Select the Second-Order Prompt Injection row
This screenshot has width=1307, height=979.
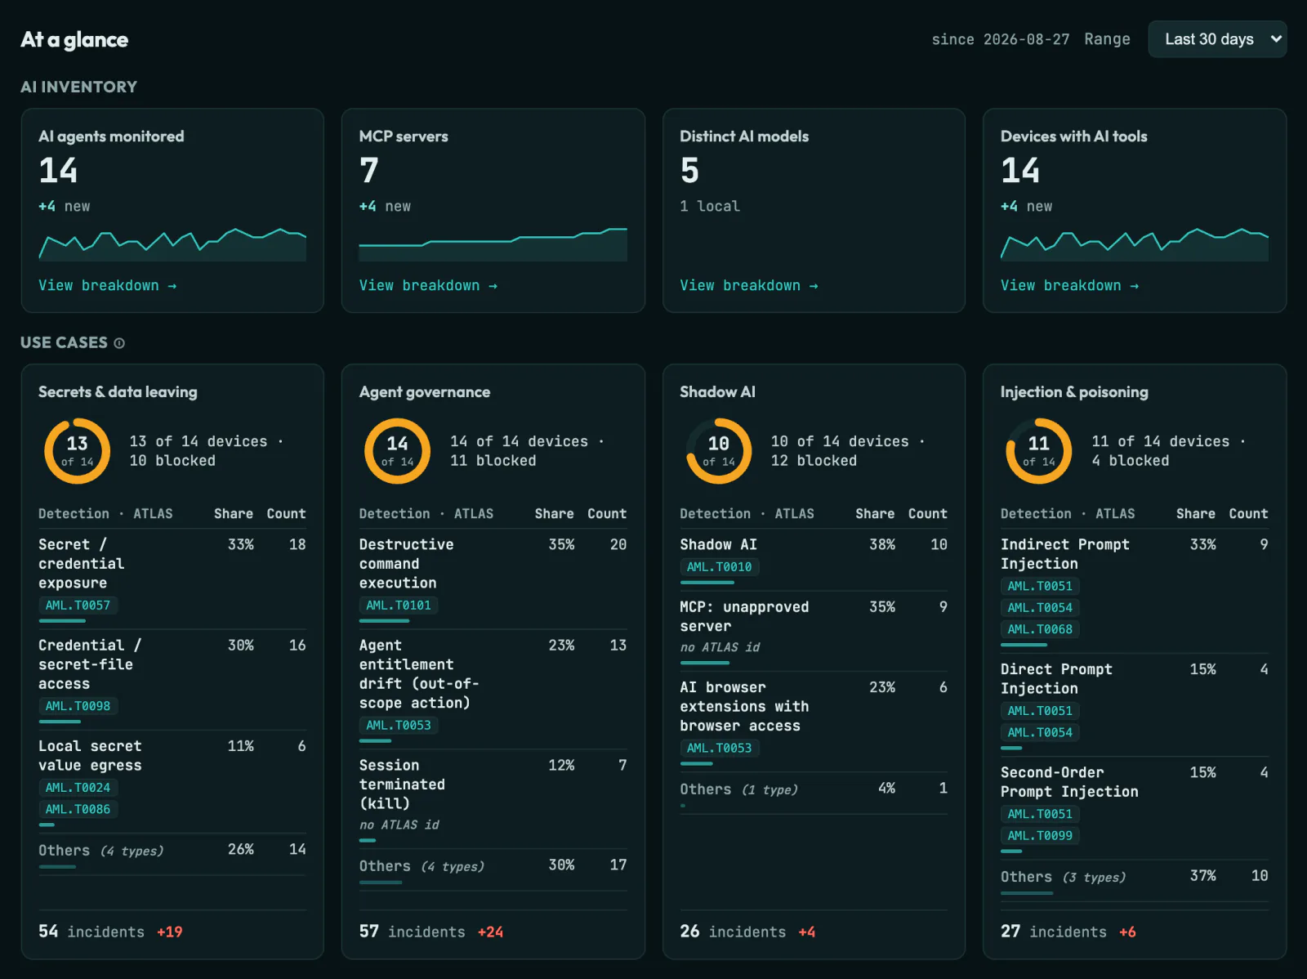1135,807
